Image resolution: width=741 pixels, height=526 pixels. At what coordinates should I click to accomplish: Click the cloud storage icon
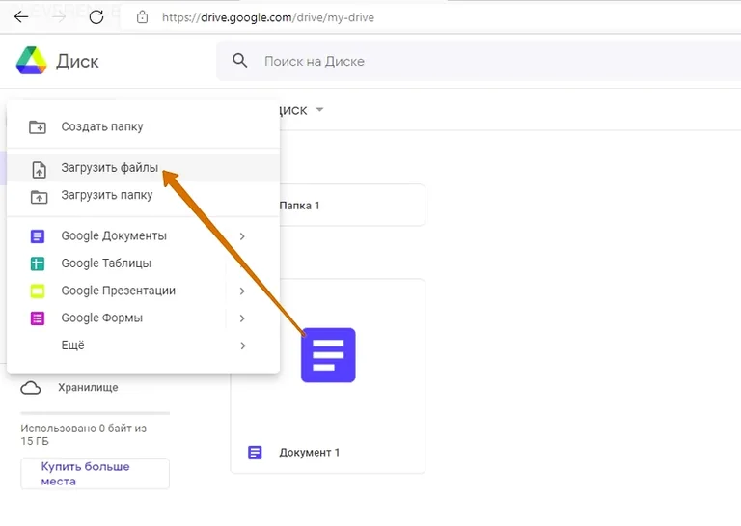point(31,388)
